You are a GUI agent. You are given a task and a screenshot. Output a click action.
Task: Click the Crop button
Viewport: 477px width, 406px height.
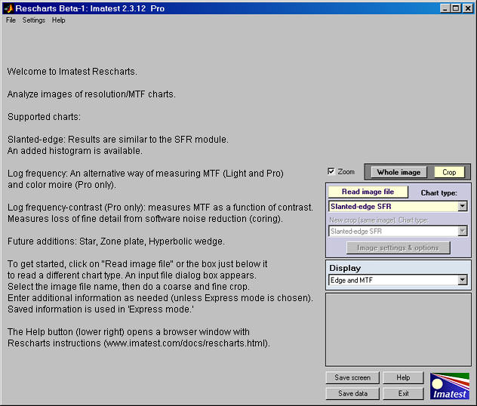[449, 172]
